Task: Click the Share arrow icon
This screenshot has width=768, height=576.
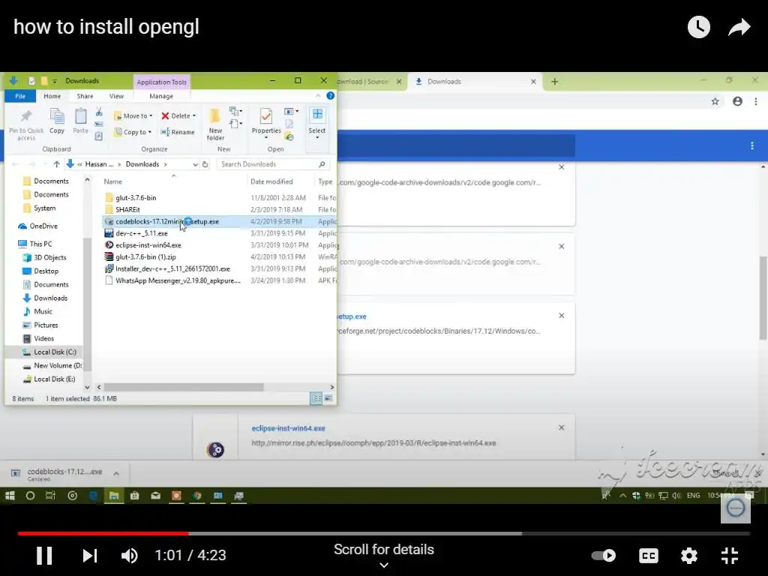Action: pos(739,27)
